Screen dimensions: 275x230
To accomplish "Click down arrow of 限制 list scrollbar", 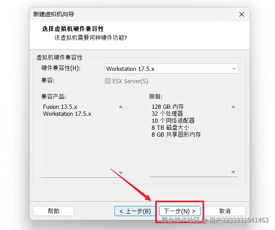I will coord(233,172).
